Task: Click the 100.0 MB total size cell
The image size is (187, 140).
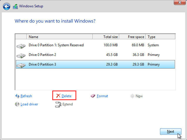Action: coord(111,45)
